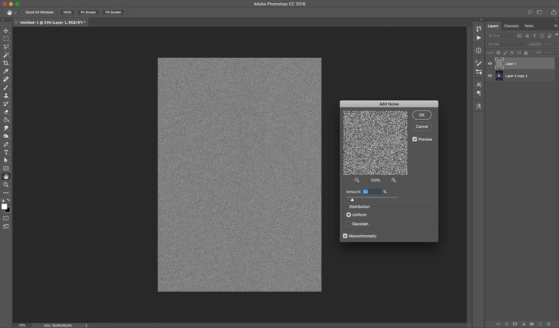Viewport: 559px width, 328px height.
Task: Select the Move tool
Action: 6,31
